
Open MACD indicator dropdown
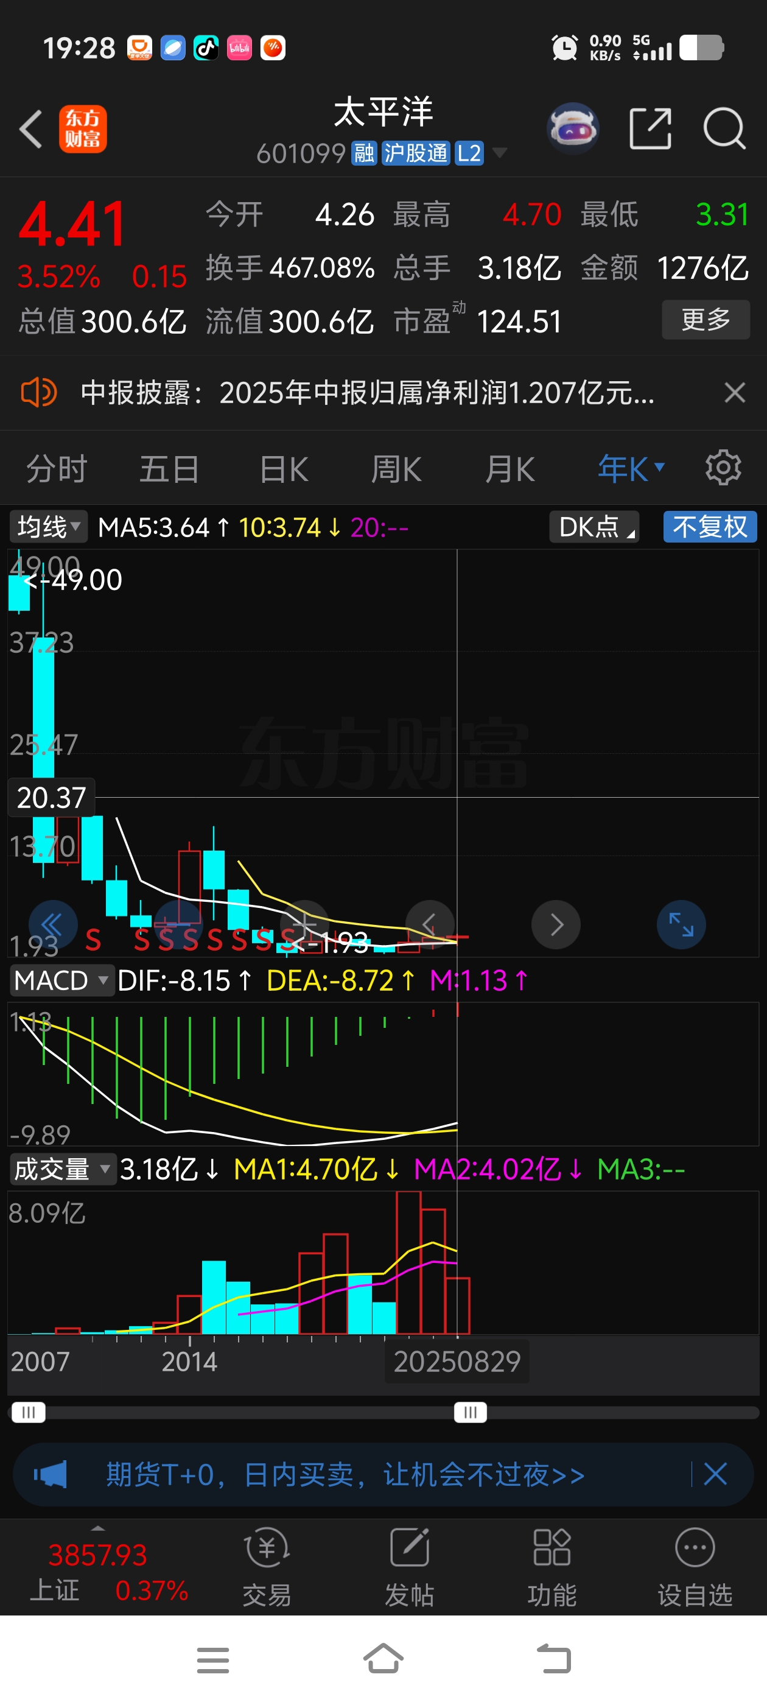(x=61, y=980)
